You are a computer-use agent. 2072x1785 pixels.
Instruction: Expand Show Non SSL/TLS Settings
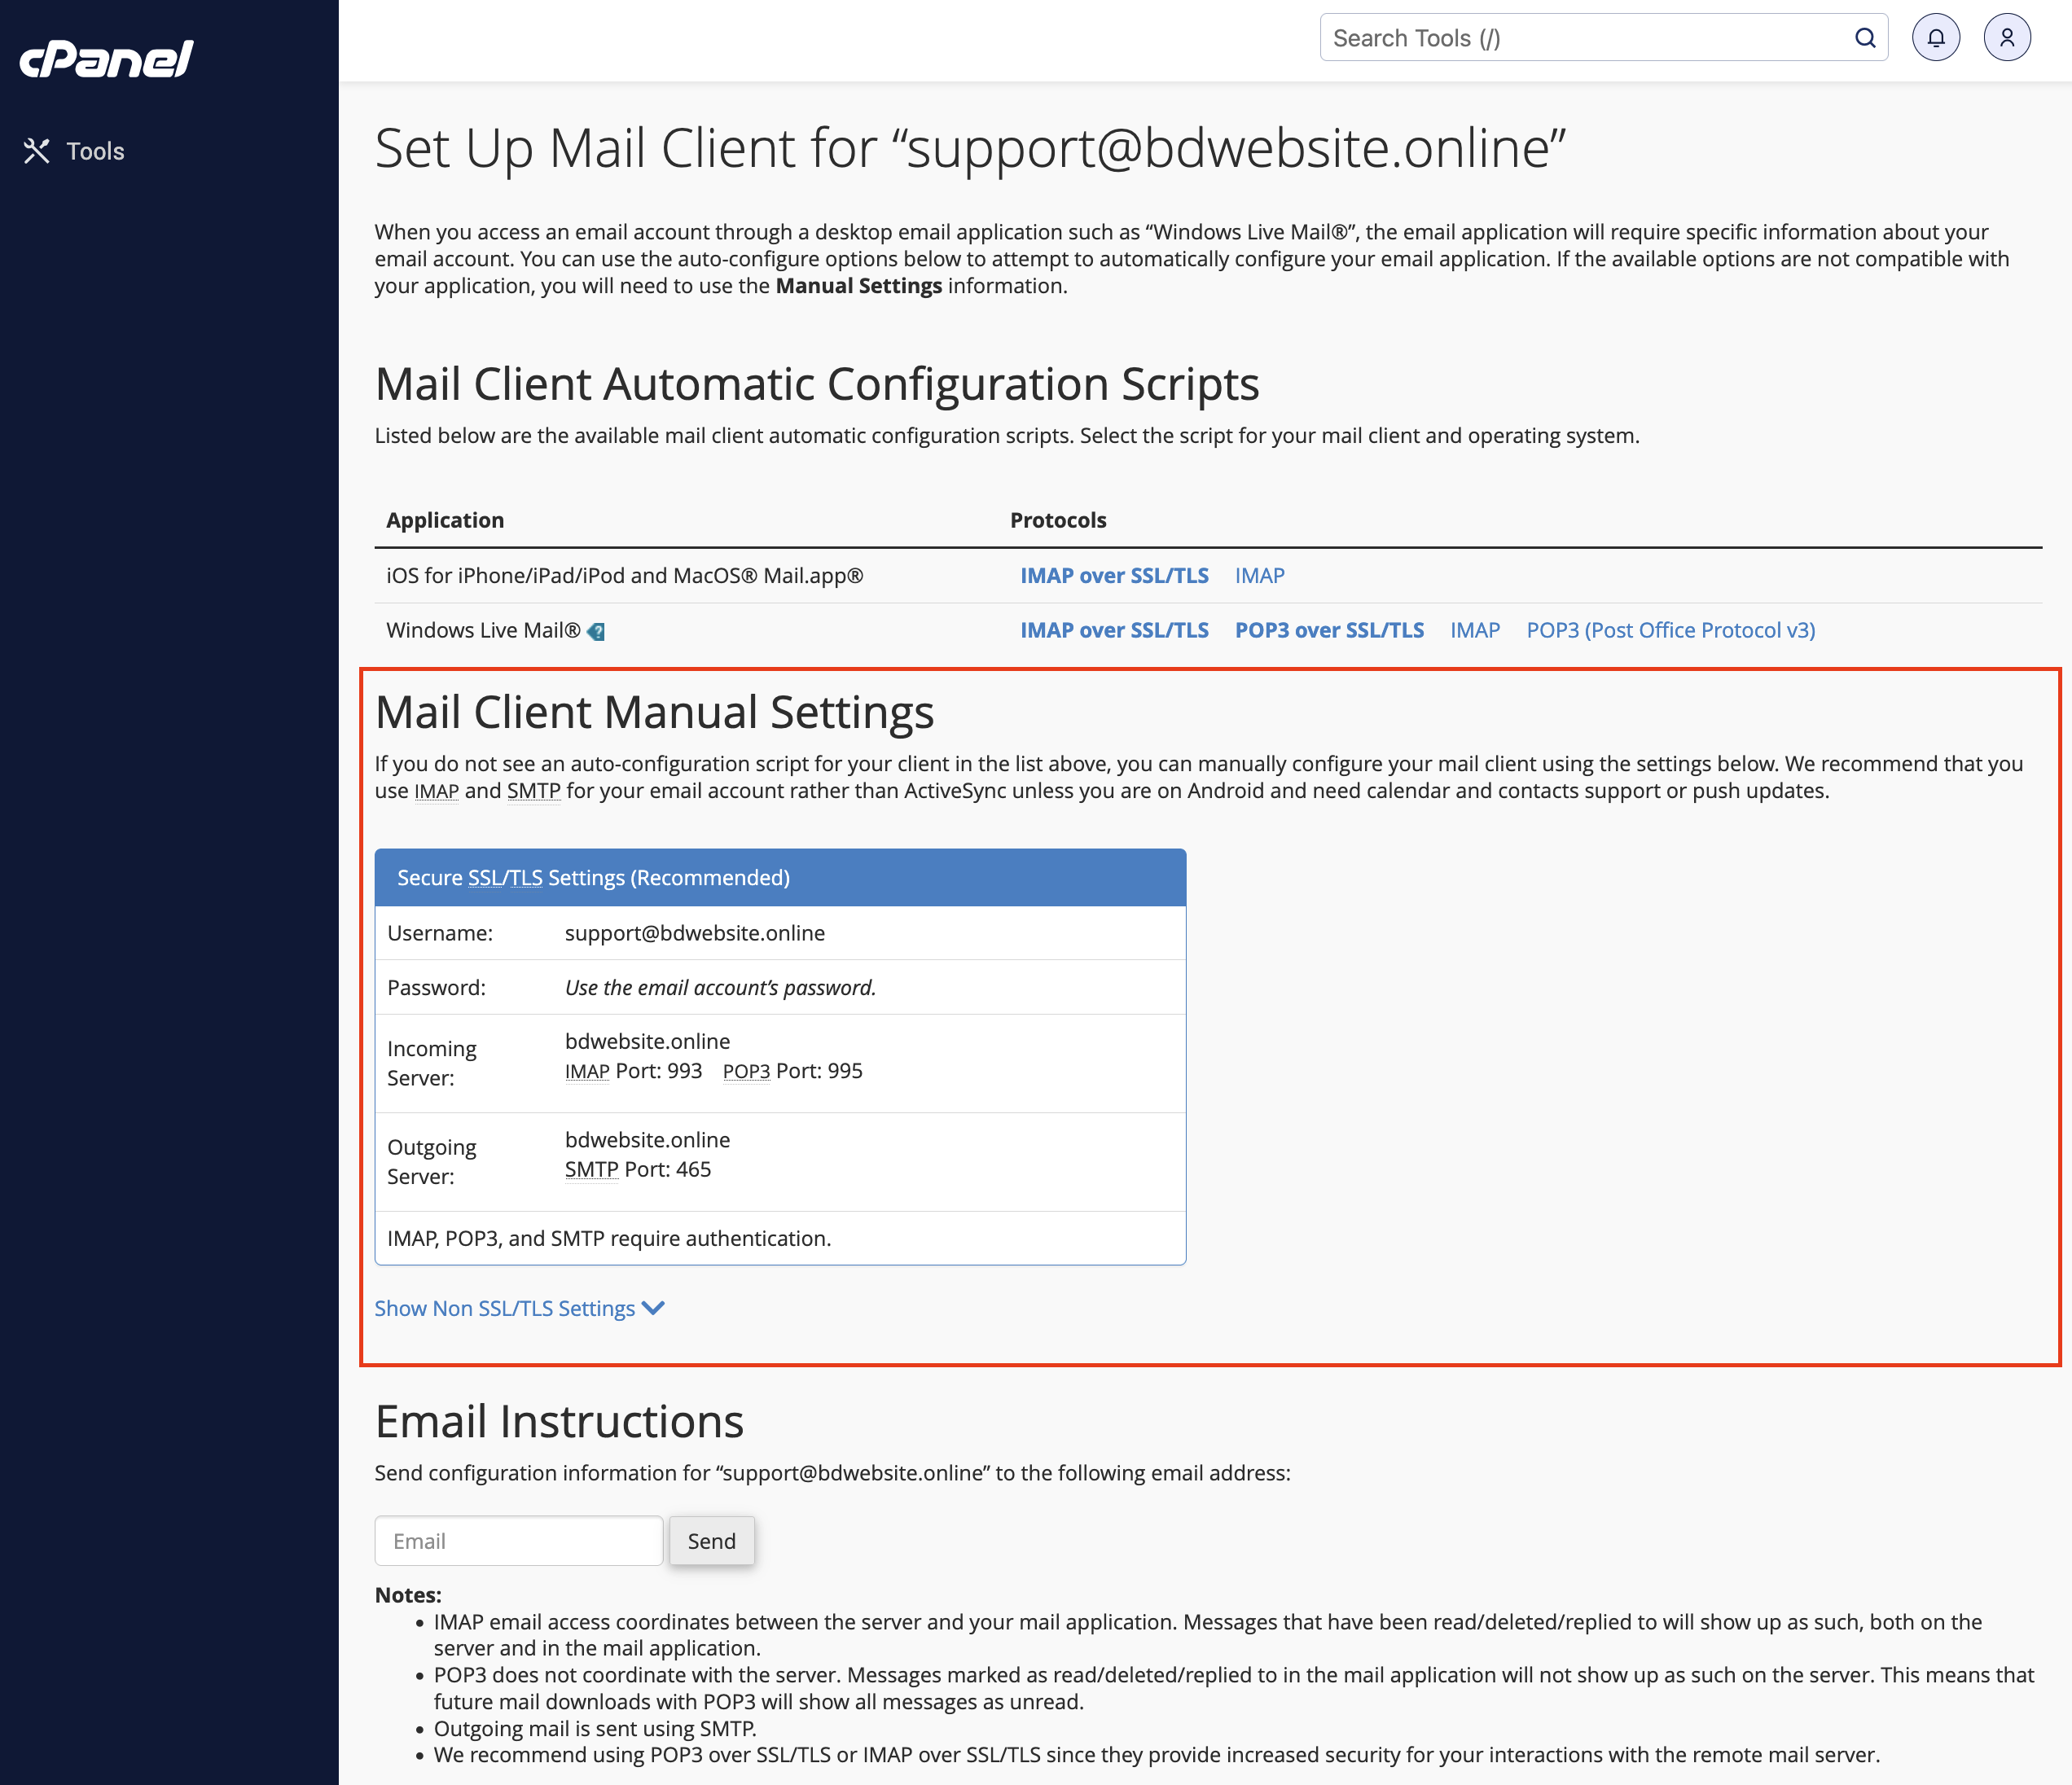(x=505, y=1309)
